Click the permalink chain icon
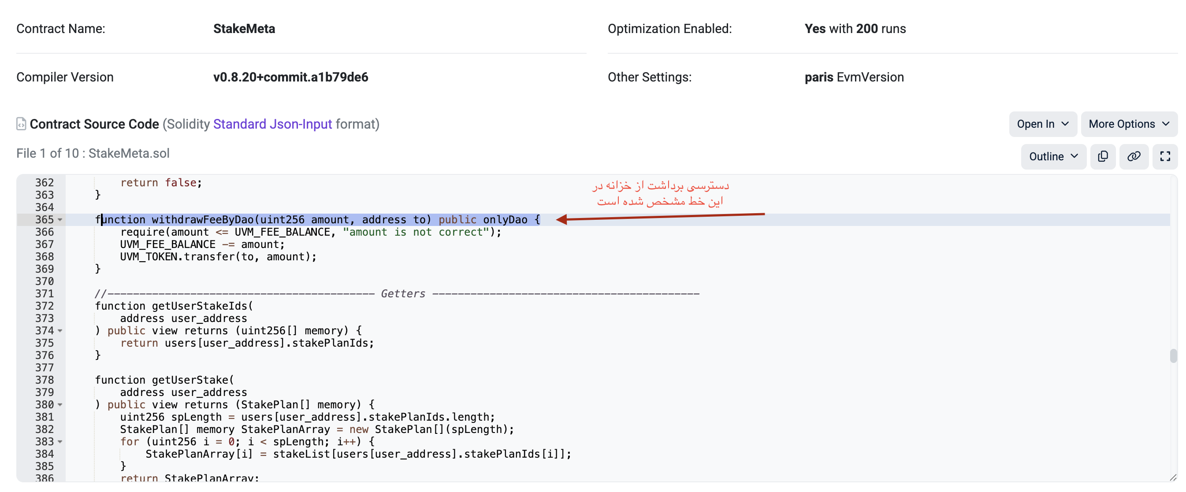 click(x=1134, y=156)
